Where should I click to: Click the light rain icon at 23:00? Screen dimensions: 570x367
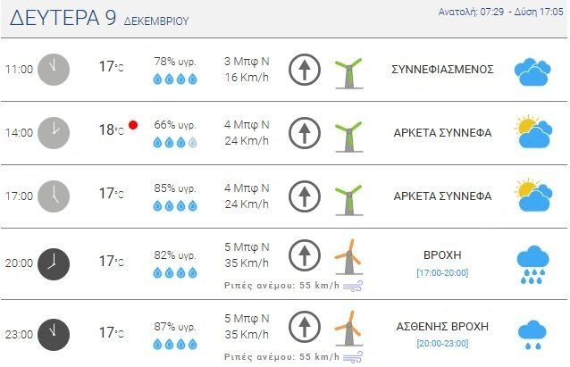pyautogui.click(x=532, y=334)
